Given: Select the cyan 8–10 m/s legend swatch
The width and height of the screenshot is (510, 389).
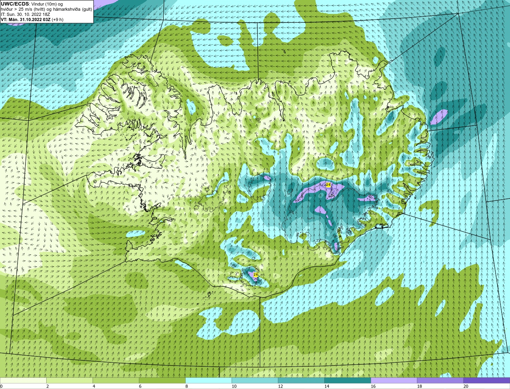Looking at the screenshot, I should 209,380.
